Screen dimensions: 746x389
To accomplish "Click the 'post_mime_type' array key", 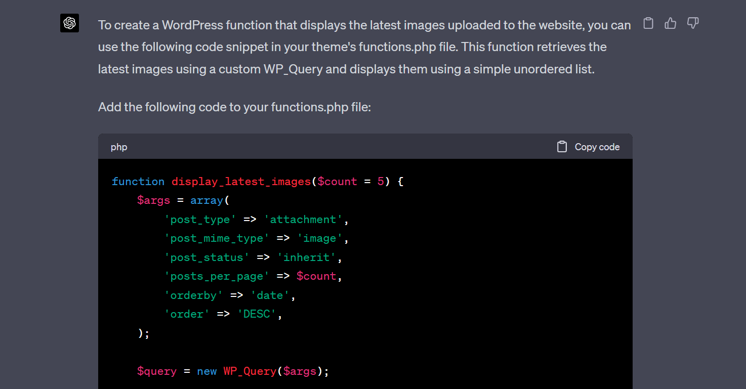I will tap(217, 238).
